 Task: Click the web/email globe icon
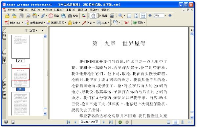click(x=63, y=16)
